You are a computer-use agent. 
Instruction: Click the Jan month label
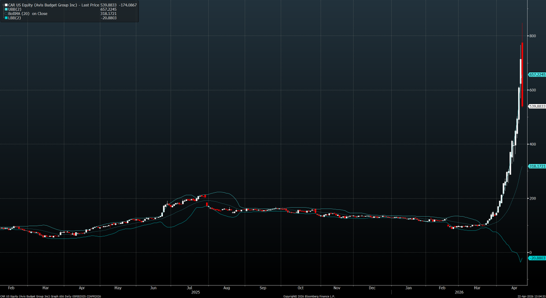(x=409, y=288)
